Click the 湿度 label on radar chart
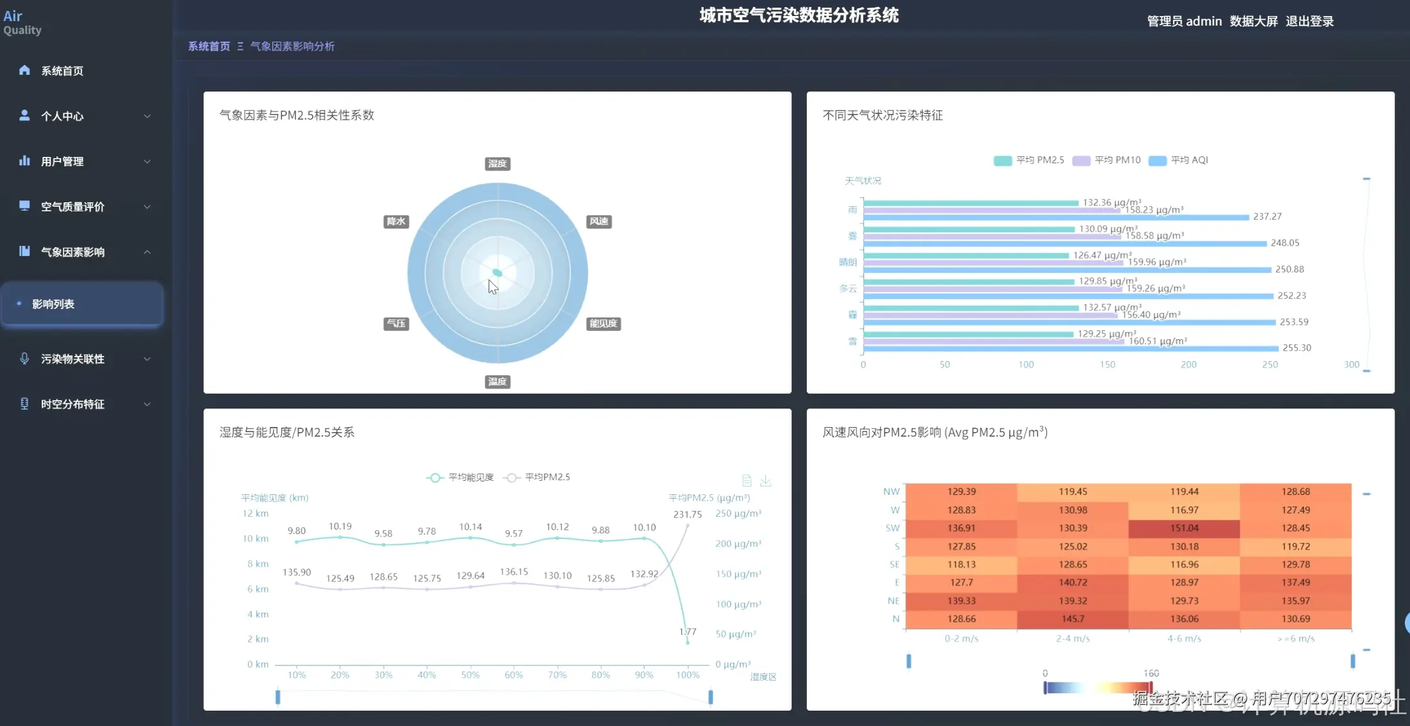The height and width of the screenshot is (726, 1410). coord(497,163)
